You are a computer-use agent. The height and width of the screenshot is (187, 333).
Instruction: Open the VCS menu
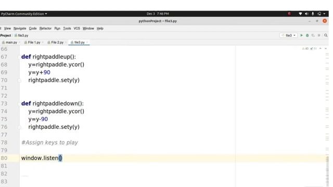pos(76,29)
